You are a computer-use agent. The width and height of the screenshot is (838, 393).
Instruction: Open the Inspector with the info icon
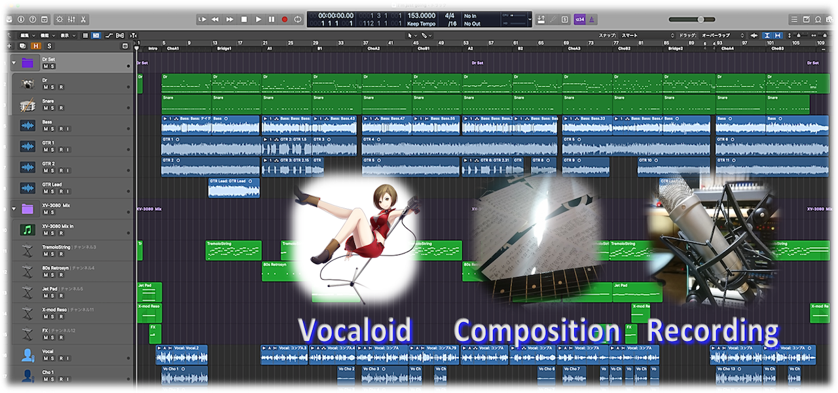coord(22,20)
